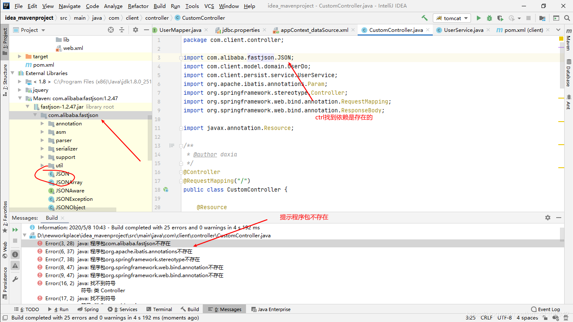Open the tomcat run configuration dropdown
Screen dimensions: 573x322
click(x=451, y=18)
